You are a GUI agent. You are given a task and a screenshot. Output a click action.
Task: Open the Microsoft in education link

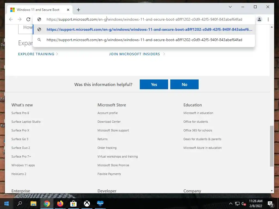point(198,113)
